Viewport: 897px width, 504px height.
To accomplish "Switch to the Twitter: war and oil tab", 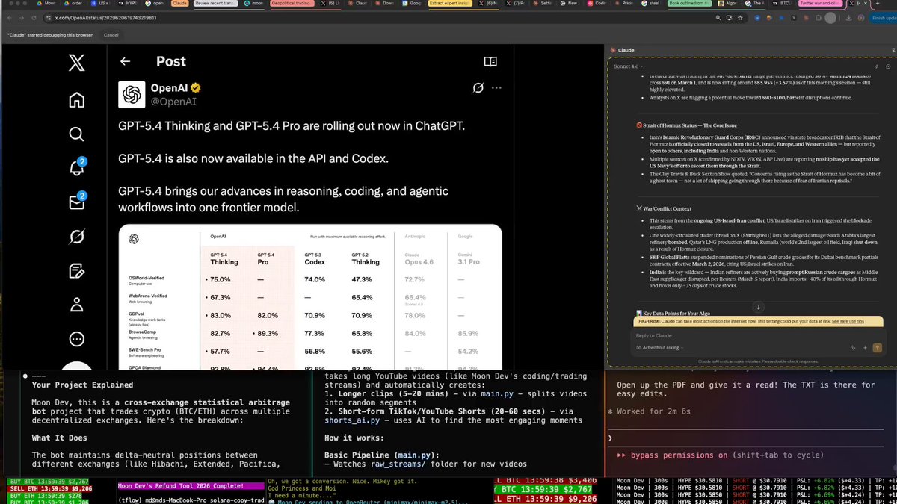I will (x=821, y=4).
